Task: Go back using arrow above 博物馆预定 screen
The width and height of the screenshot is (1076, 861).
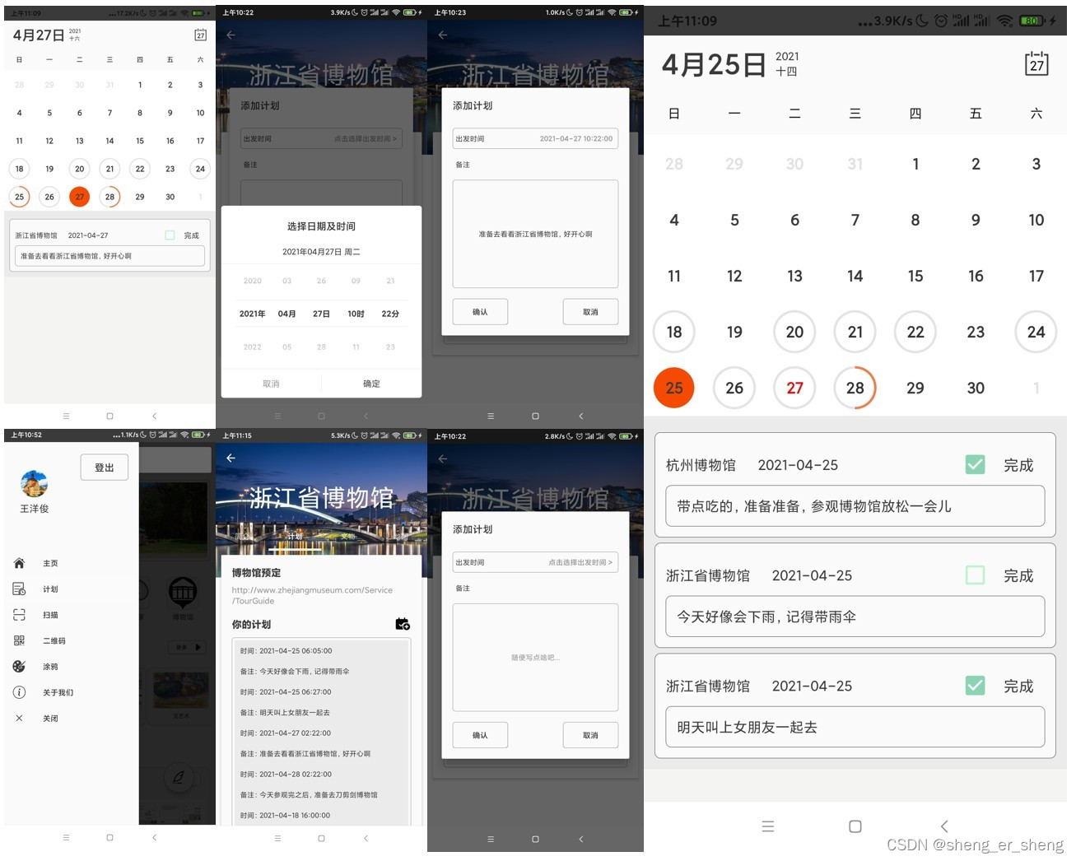Action: click(231, 458)
